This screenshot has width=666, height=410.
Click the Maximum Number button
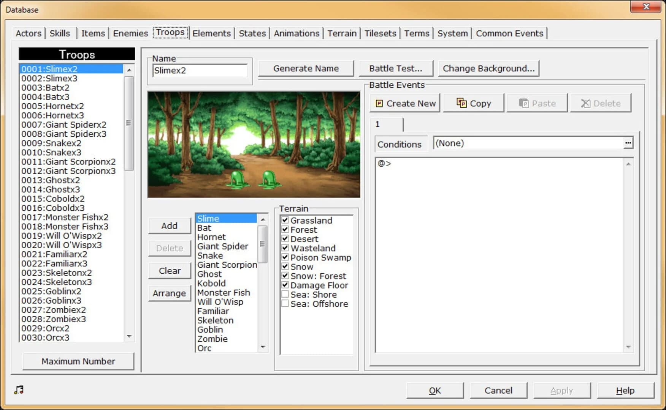[78, 361]
